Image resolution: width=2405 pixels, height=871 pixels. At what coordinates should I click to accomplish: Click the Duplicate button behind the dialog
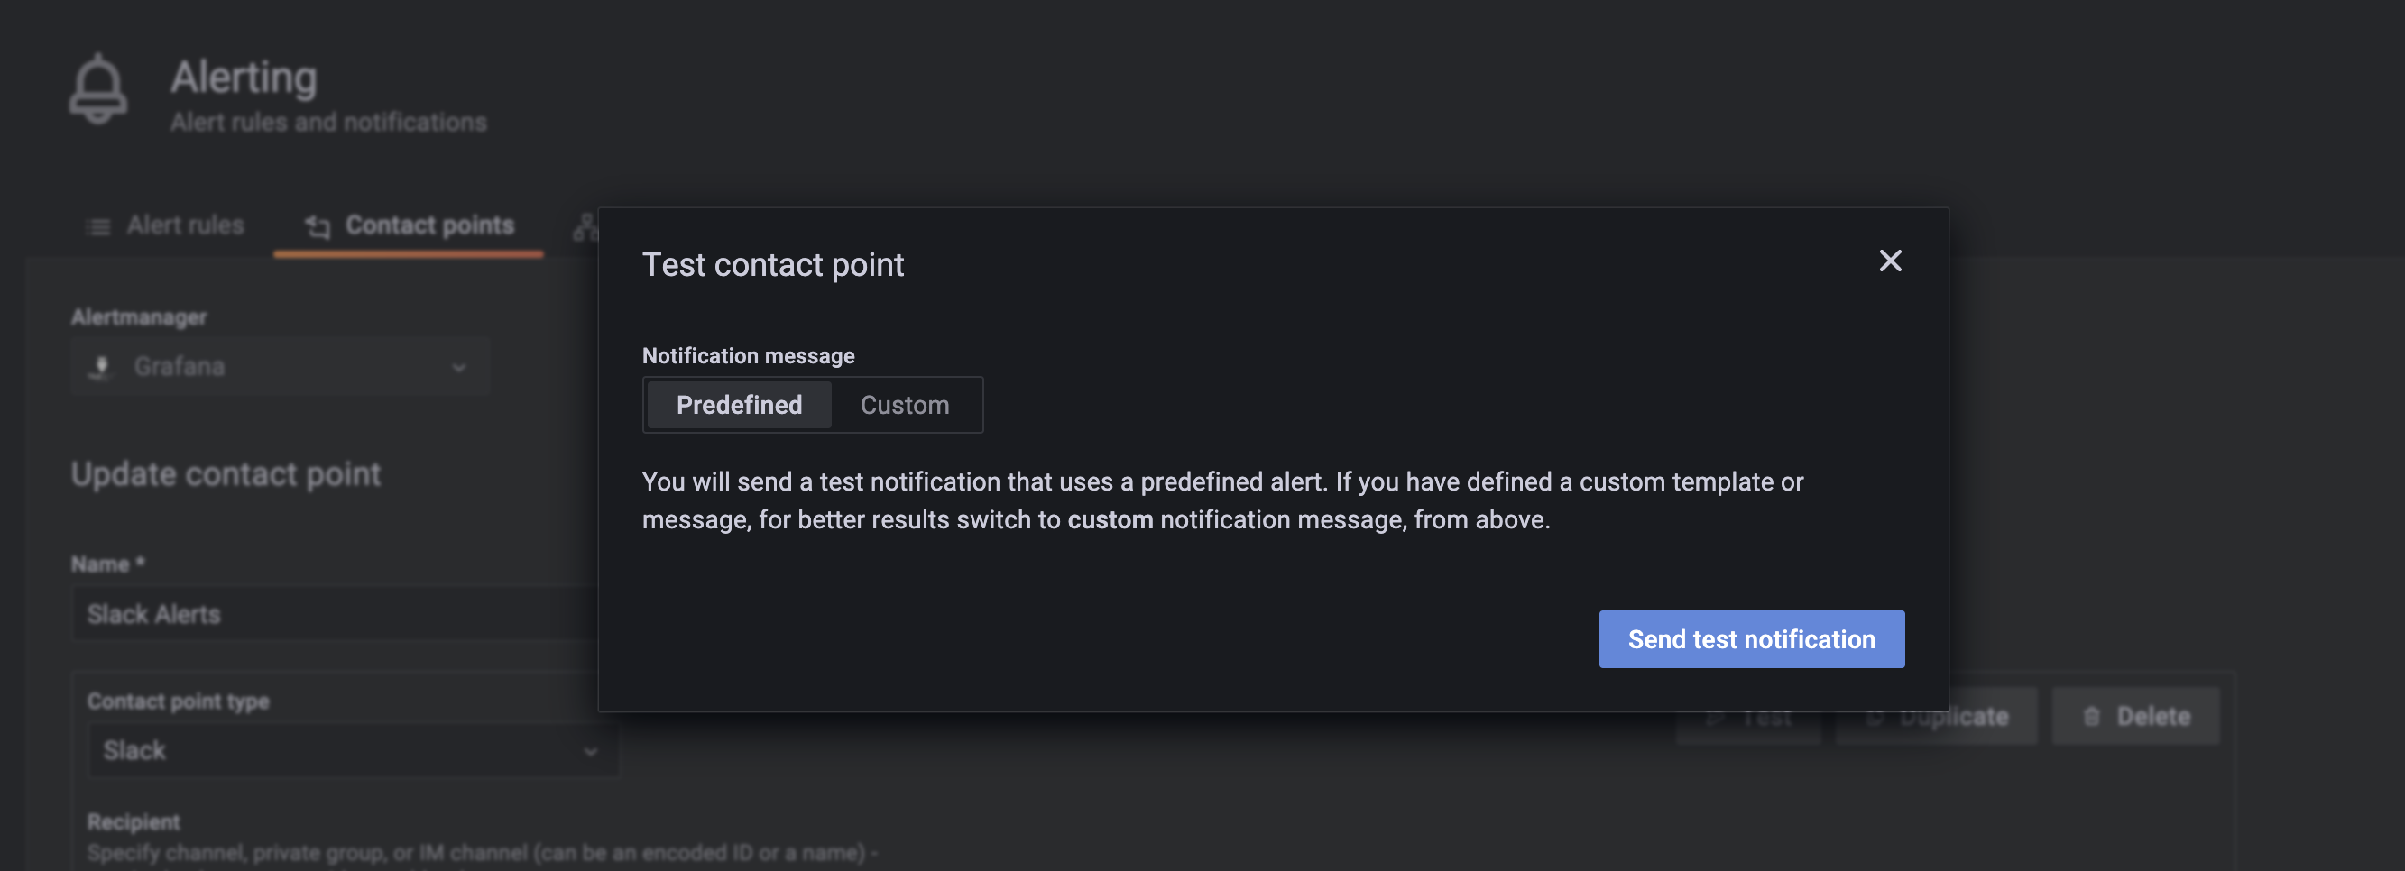pyautogui.click(x=1935, y=717)
